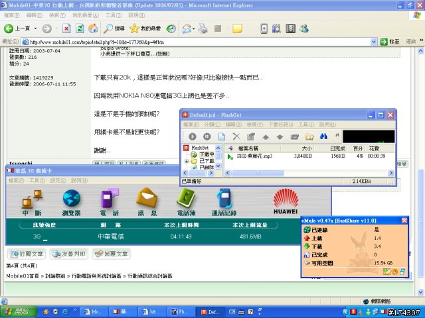Pause download with FlashGet pause button
This screenshot has width=425, height=318.
coord(207,136)
